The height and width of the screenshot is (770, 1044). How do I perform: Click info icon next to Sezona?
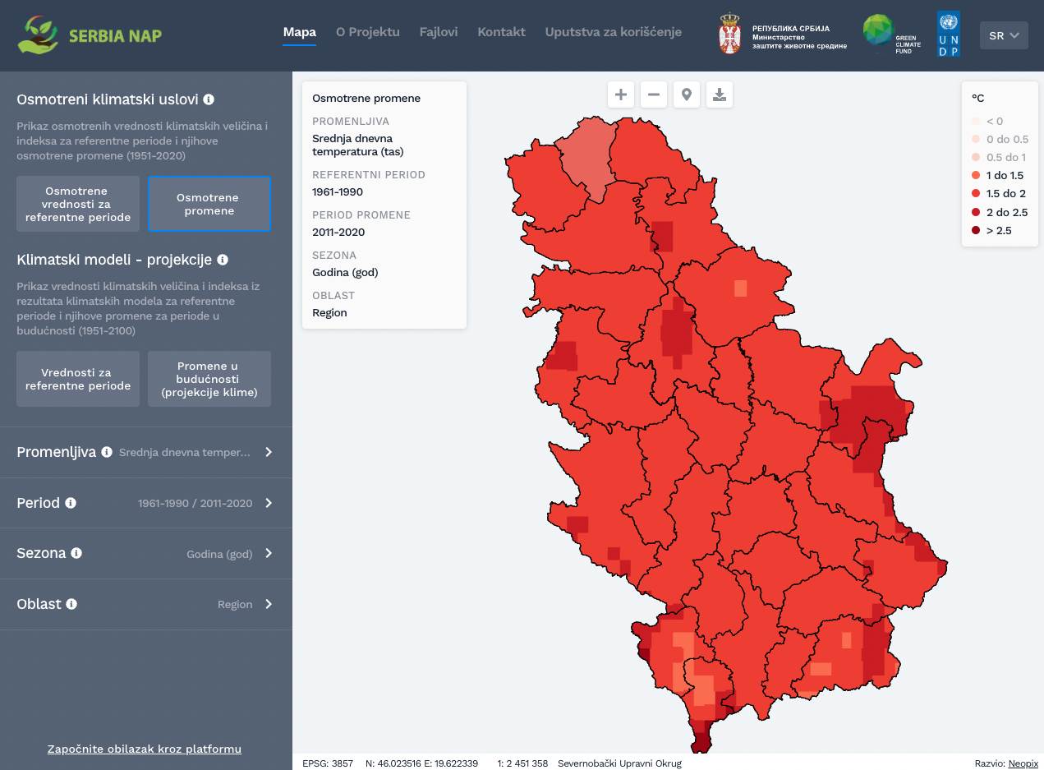pyautogui.click(x=76, y=553)
